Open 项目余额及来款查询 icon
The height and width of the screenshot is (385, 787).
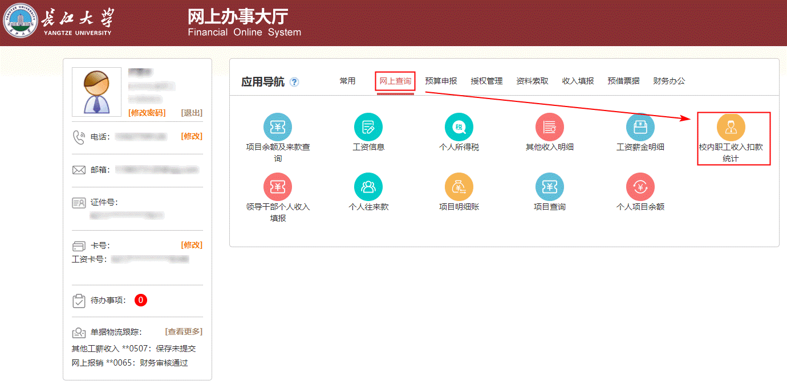pos(278,128)
